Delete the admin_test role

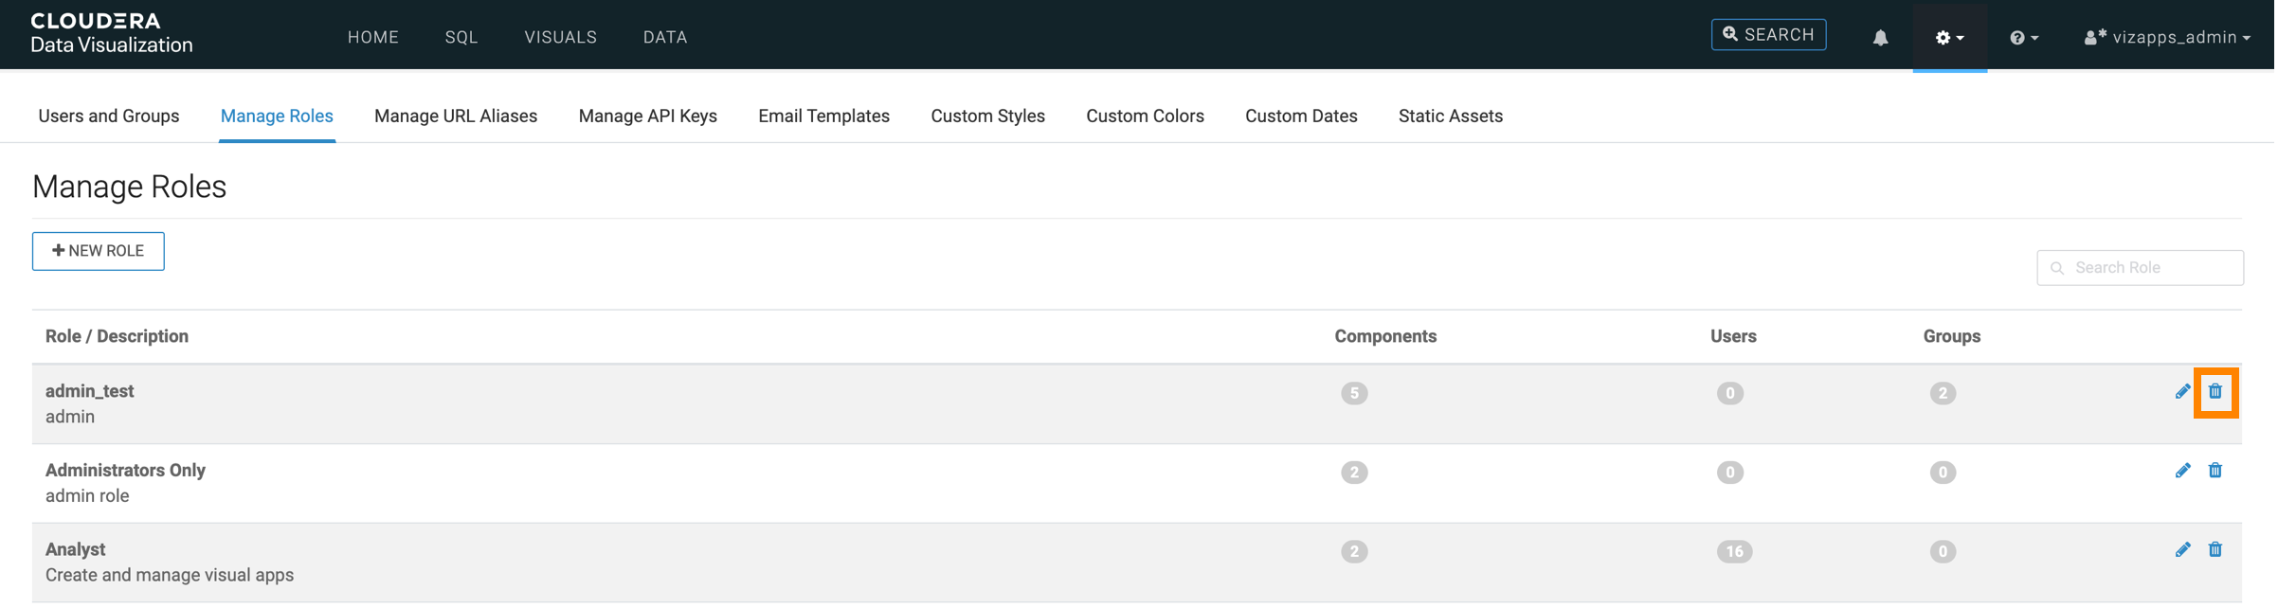[x=2215, y=392]
